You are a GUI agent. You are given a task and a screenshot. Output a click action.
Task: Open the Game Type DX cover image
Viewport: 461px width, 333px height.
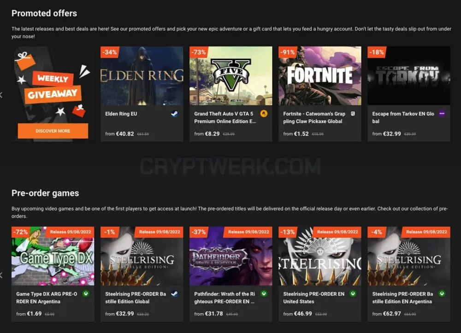pyautogui.click(x=53, y=256)
